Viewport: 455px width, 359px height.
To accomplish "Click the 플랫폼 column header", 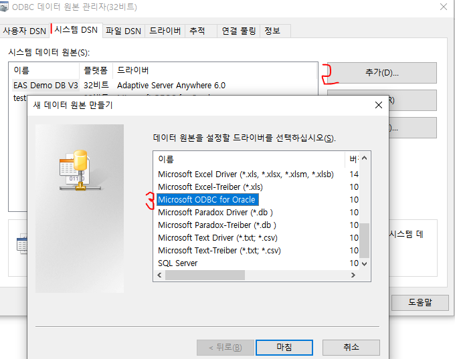I will (96, 70).
